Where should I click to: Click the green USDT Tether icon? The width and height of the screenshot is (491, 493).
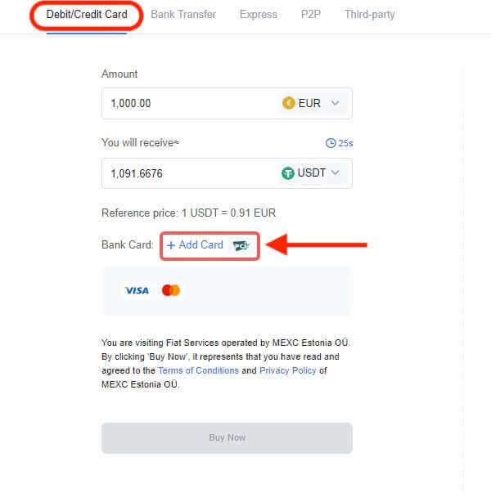[x=287, y=173]
